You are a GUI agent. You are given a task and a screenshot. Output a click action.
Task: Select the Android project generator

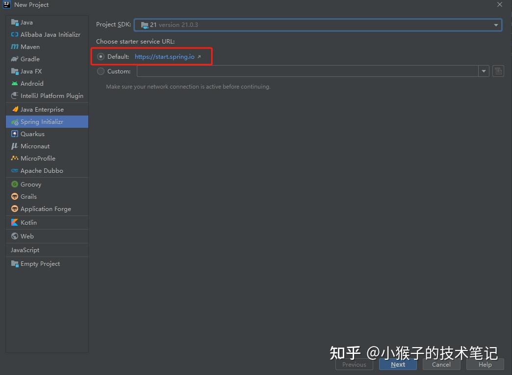click(31, 83)
